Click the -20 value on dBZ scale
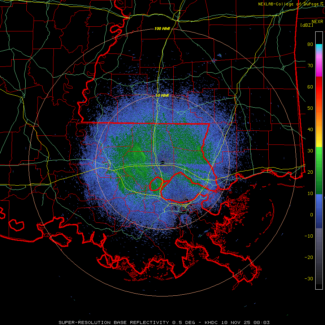 coord(309,257)
